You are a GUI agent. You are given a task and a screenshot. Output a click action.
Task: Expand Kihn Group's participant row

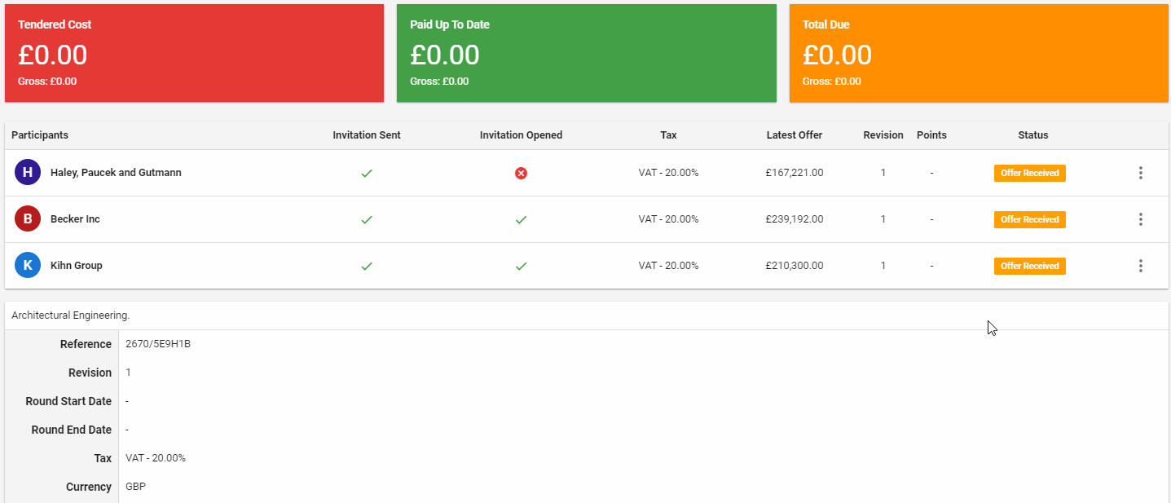pos(77,266)
